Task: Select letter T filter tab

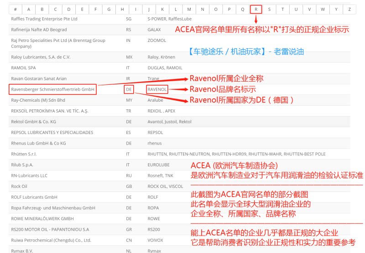Action: [x=283, y=9]
